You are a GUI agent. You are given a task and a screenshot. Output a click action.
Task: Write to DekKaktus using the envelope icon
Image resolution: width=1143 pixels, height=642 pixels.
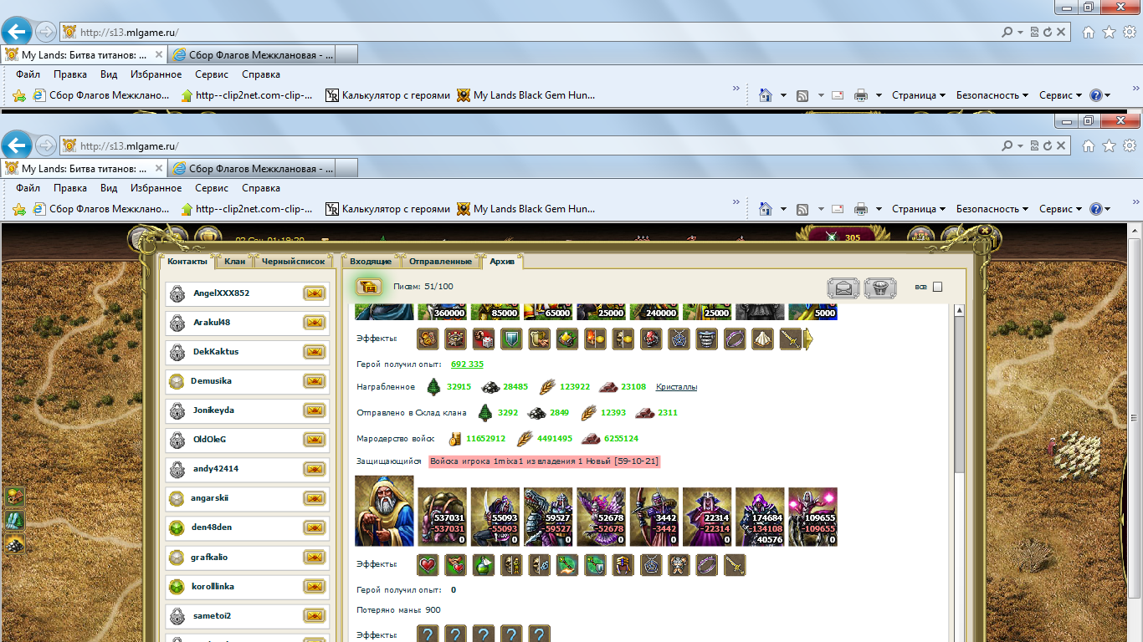[x=314, y=352]
